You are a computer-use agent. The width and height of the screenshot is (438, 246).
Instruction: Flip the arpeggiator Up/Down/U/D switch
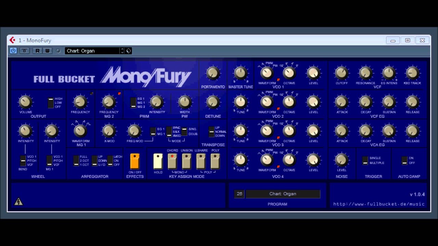click(x=94, y=161)
